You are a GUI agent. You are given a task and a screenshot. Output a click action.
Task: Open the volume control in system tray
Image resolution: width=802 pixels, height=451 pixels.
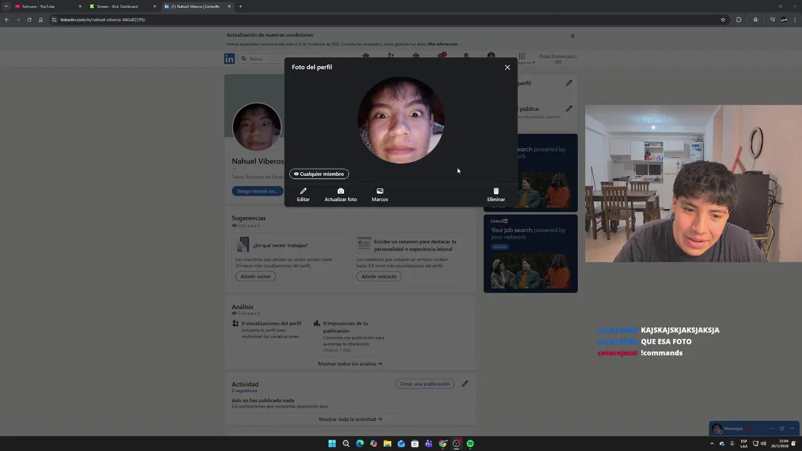(763, 443)
